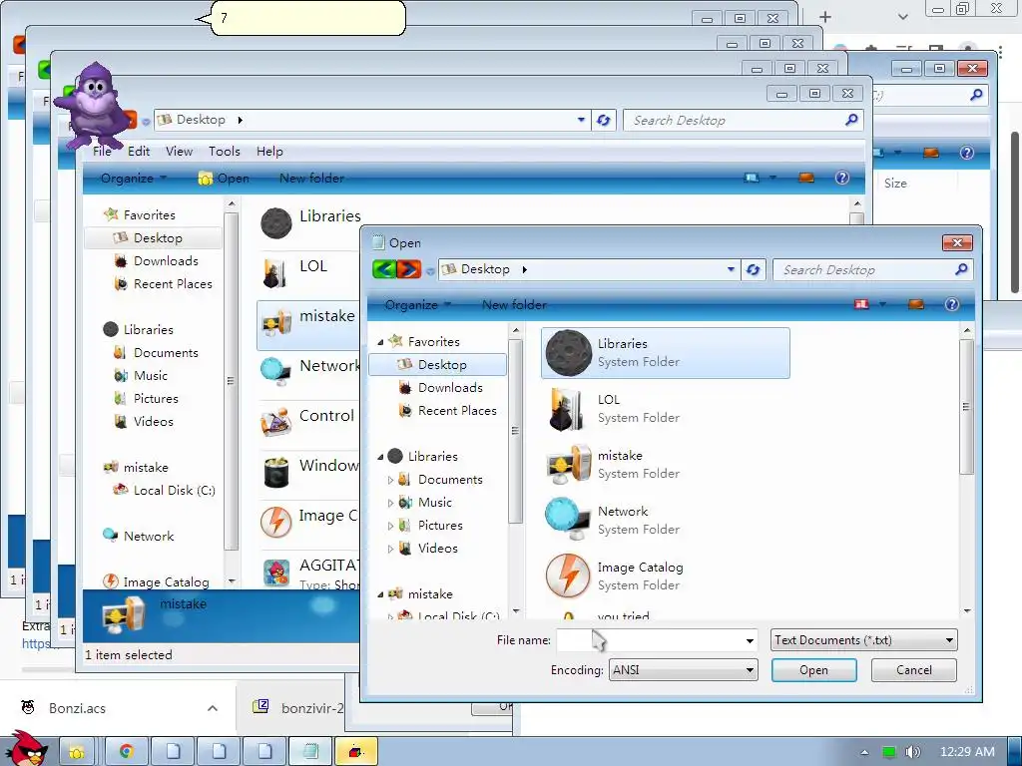The height and width of the screenshot is (766, 1022).
Task: Click the BonziBuddy purple gorilla
Action: [x=95, y=105]
